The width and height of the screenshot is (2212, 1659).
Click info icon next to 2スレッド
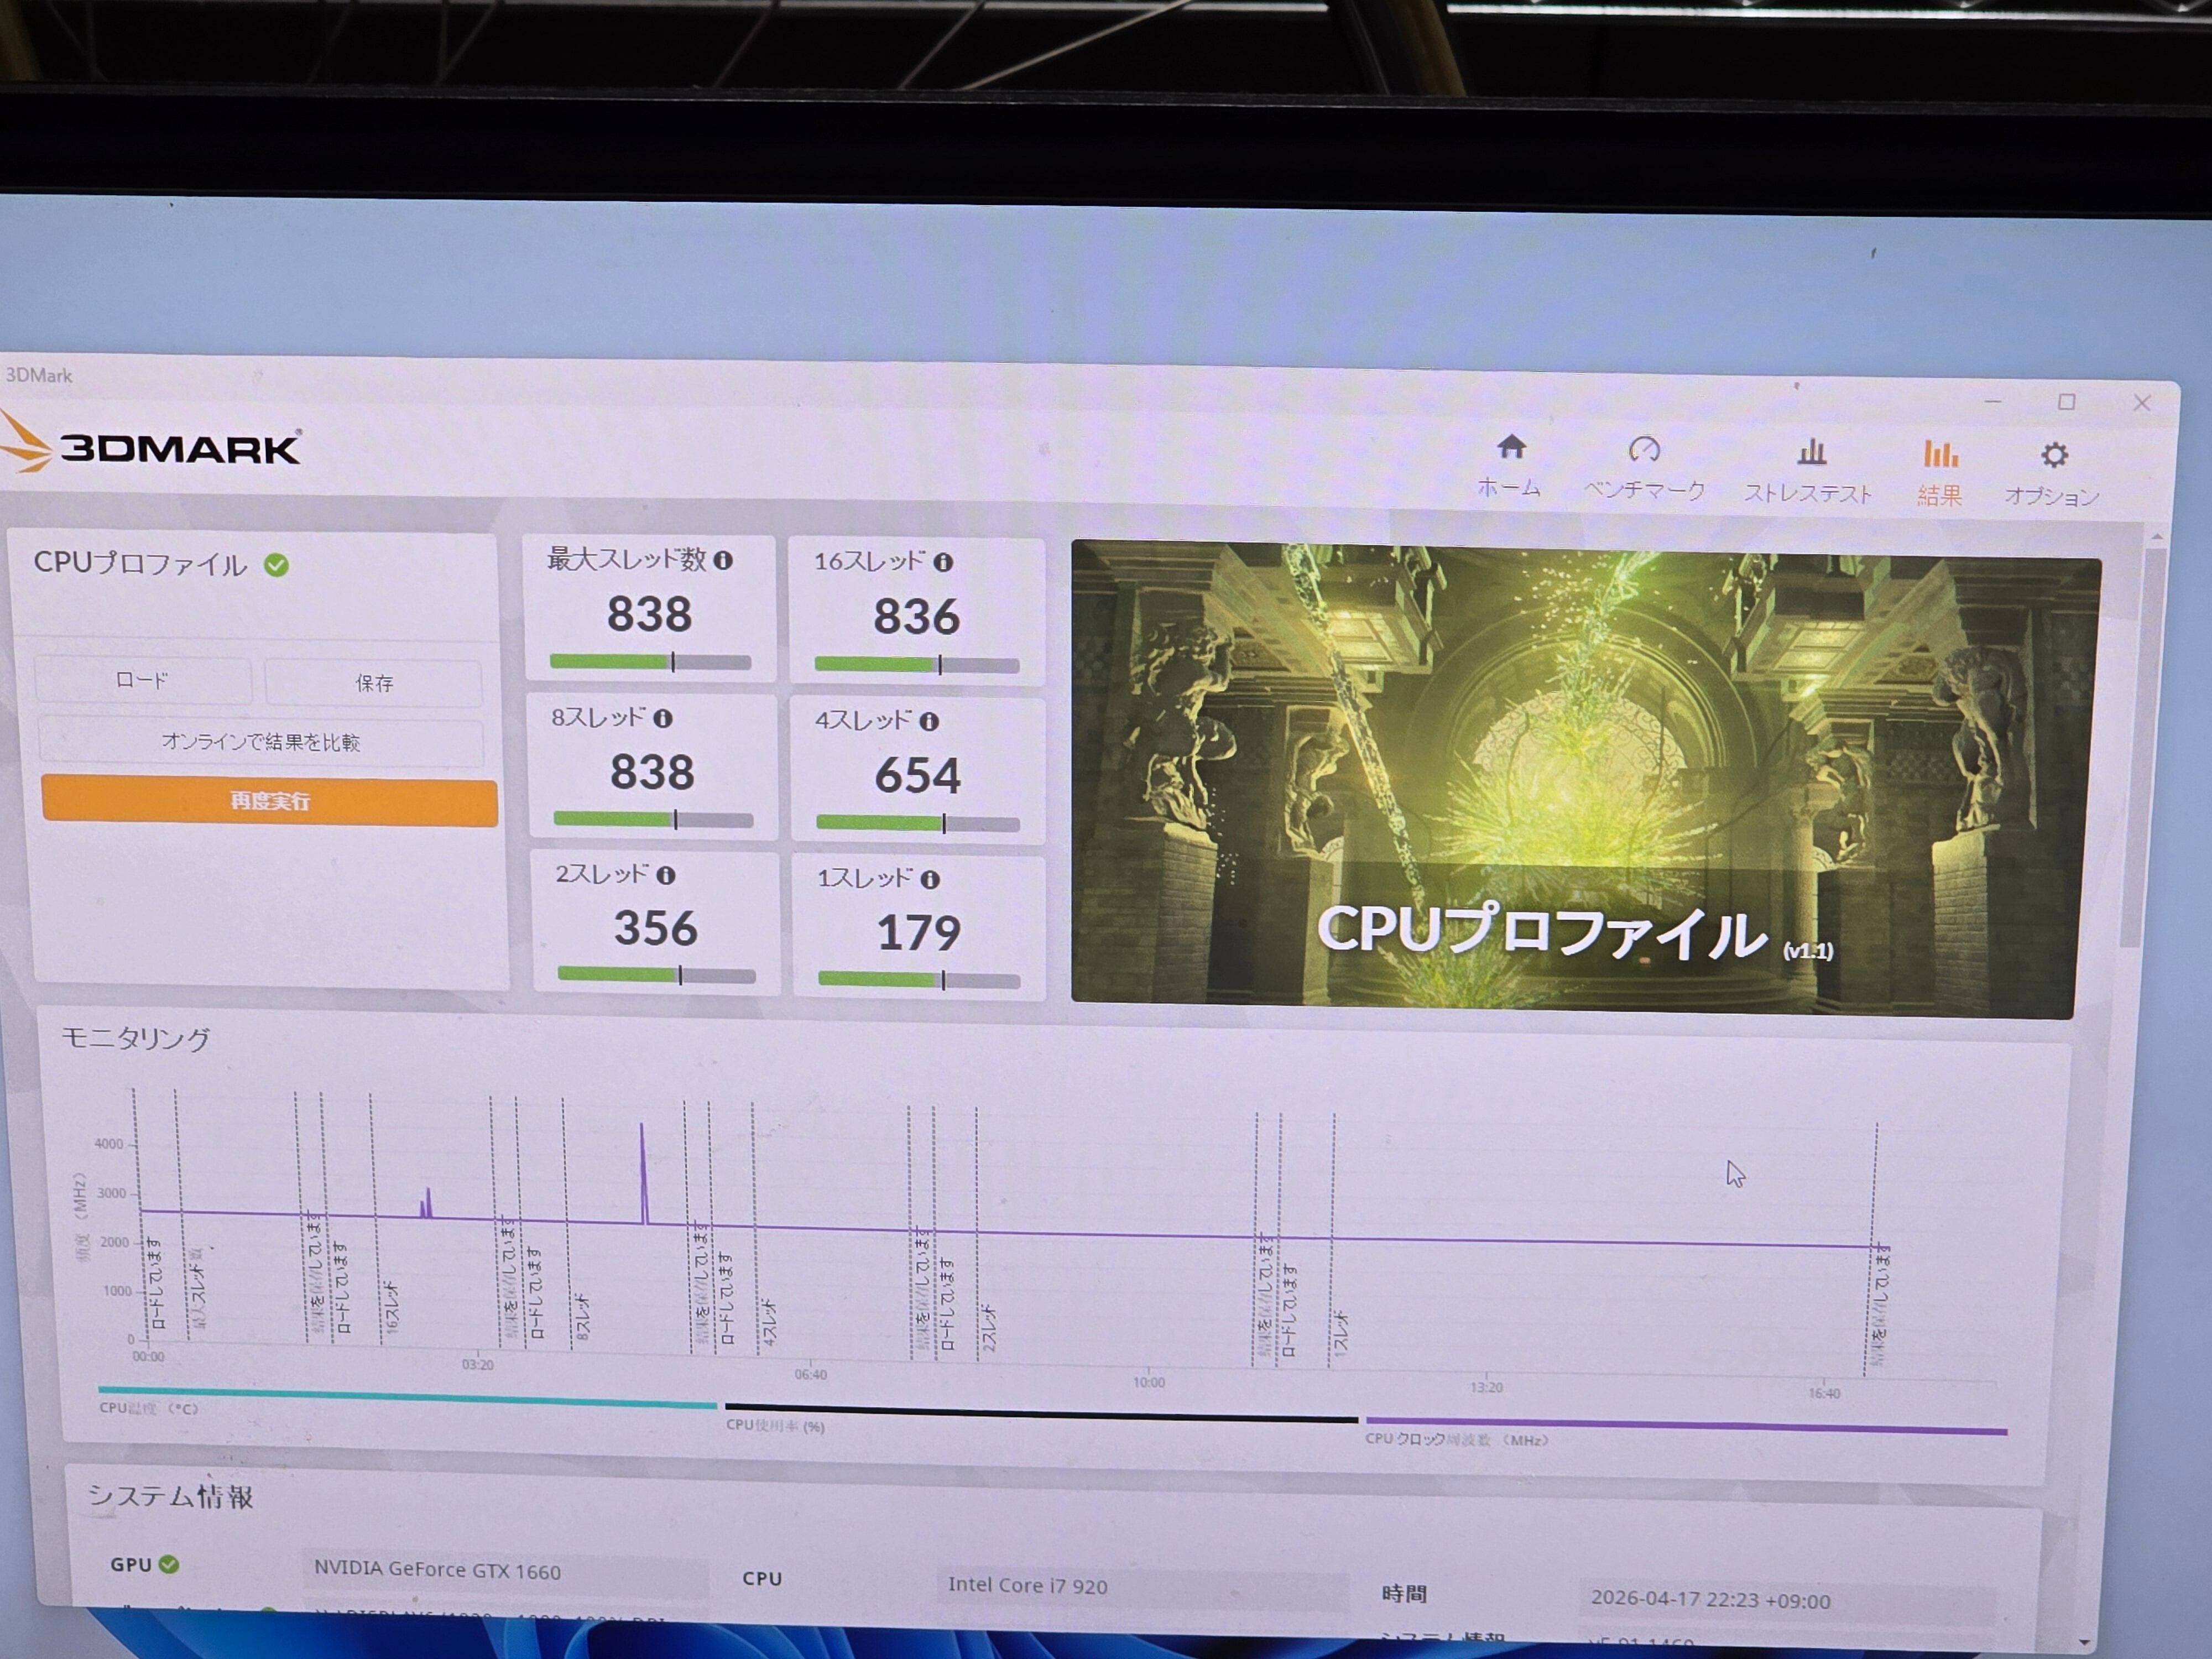pyautogui.click(x=665, y=876)
